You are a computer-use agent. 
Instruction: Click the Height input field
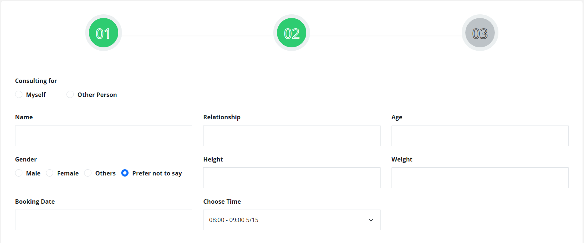pos(292,178)
